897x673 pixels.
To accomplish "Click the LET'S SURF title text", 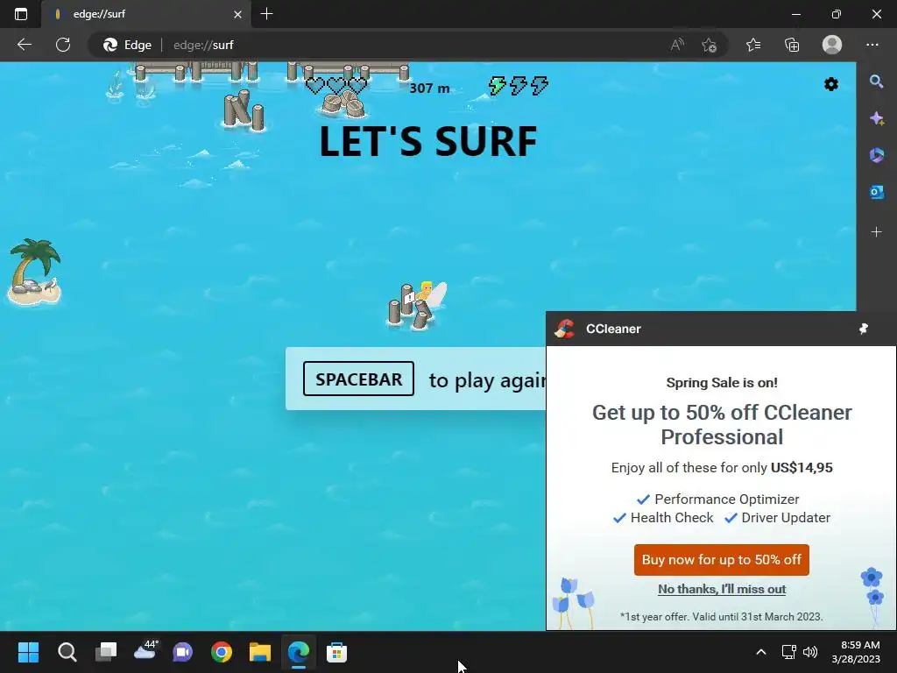I will coord(427,141).
